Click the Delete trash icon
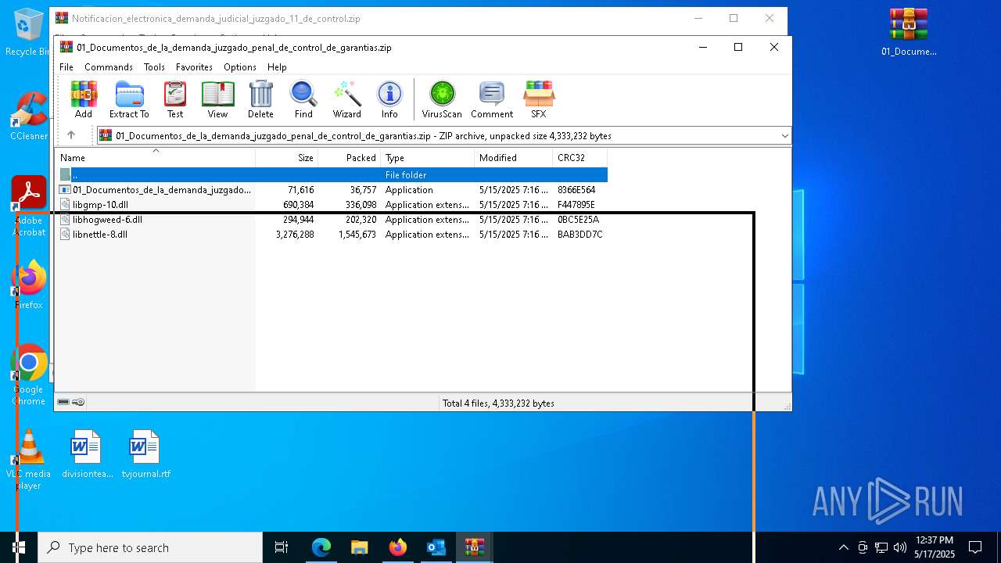This screenshot has height=563, width=1001. click(260, 99)
